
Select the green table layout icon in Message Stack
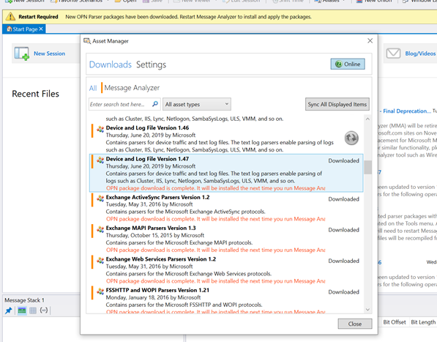pos(22,311)
